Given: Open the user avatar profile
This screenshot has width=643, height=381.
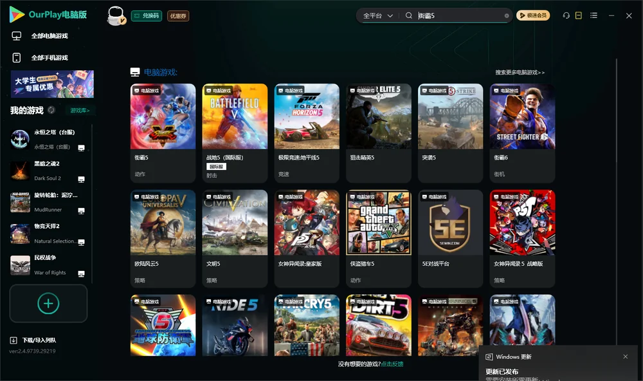Looking at the screenshot, I should (116, 15).
